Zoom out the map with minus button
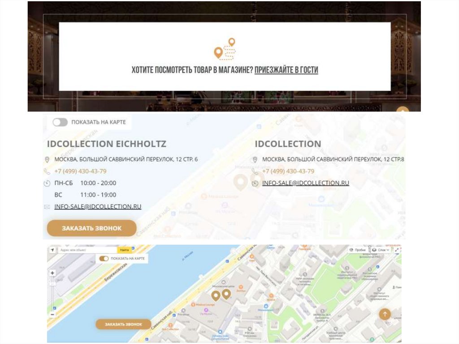 [x=52, y=315]
